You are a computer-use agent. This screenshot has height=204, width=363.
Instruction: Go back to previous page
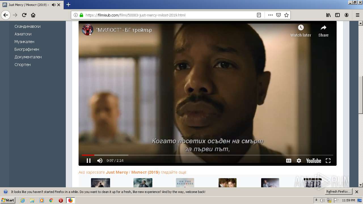tap(6, 15)
